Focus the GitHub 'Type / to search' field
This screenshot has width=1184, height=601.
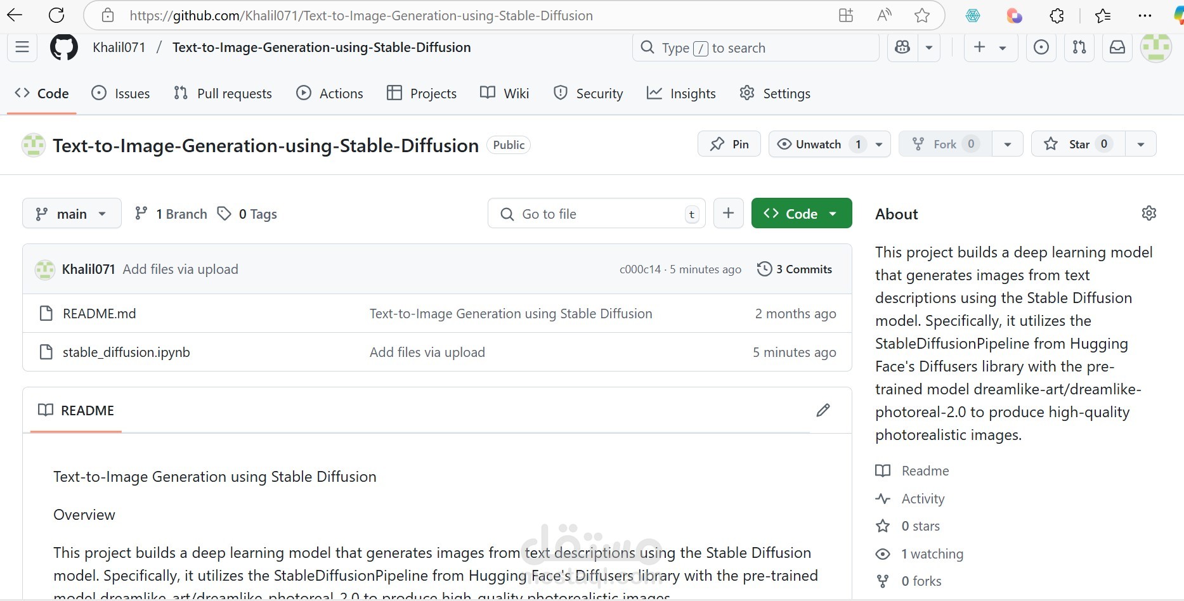pos(756,48)
